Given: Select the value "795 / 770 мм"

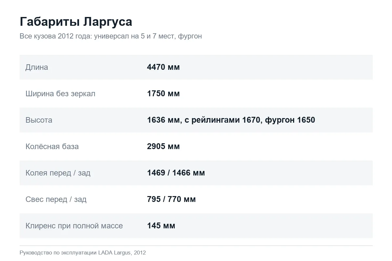Looking at the screenshot, I should coord(171,199).
